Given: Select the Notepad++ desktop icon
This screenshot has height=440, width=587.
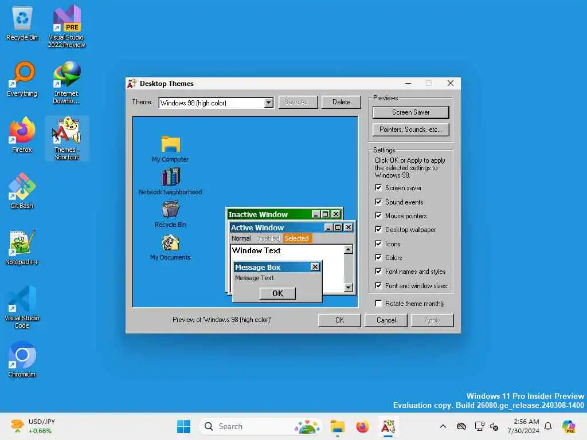Looking at the screenshot, I should tap(22, 247).
